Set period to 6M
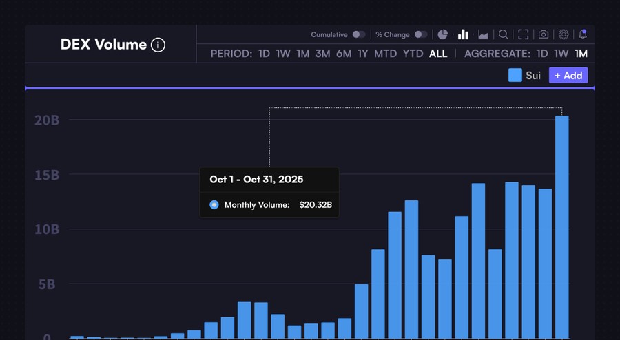 (344, 54)
